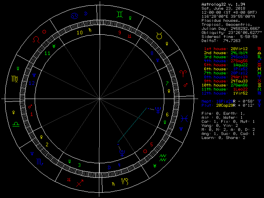
Task: Select the date 'Sat, June 23, 2018'
Action: [x=223, y=8]
